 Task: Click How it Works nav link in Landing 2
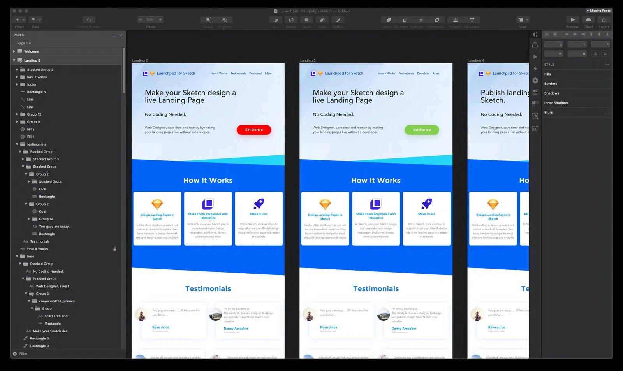219,74
